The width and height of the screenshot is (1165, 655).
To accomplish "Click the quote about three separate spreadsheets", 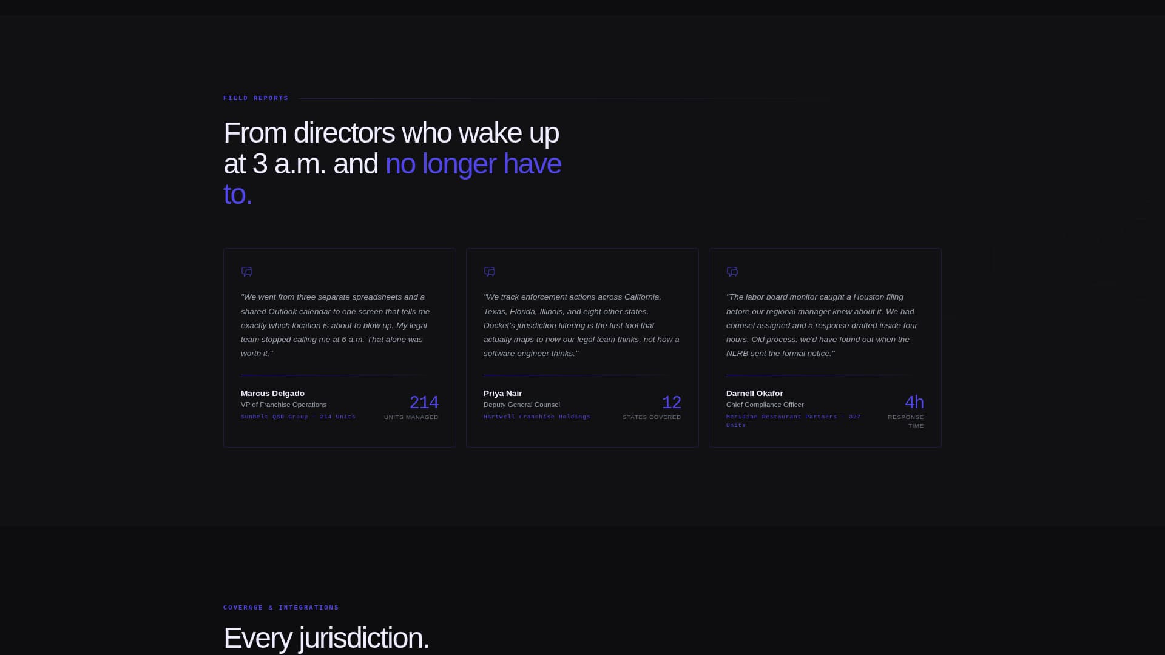I will click(336, 325).
